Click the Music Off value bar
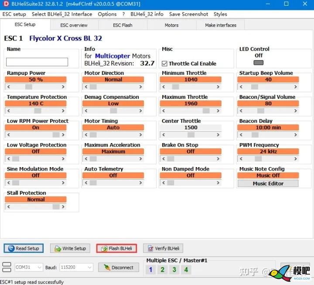The height and width of the screenshot is (285, 314). click(x=268, y=175)
